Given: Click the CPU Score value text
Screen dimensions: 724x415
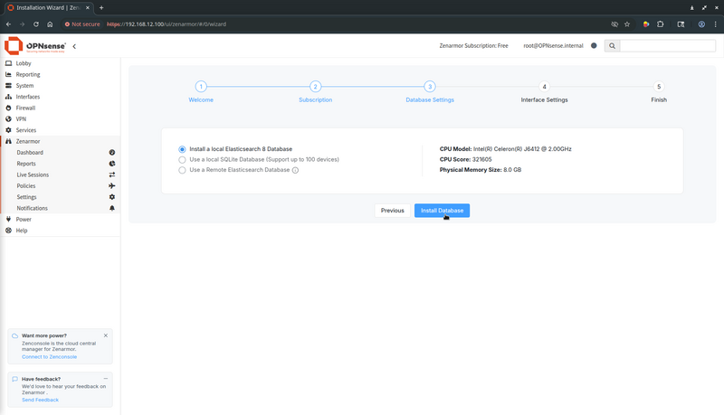Looking at the screenshot, I should (x=481, y=159).
